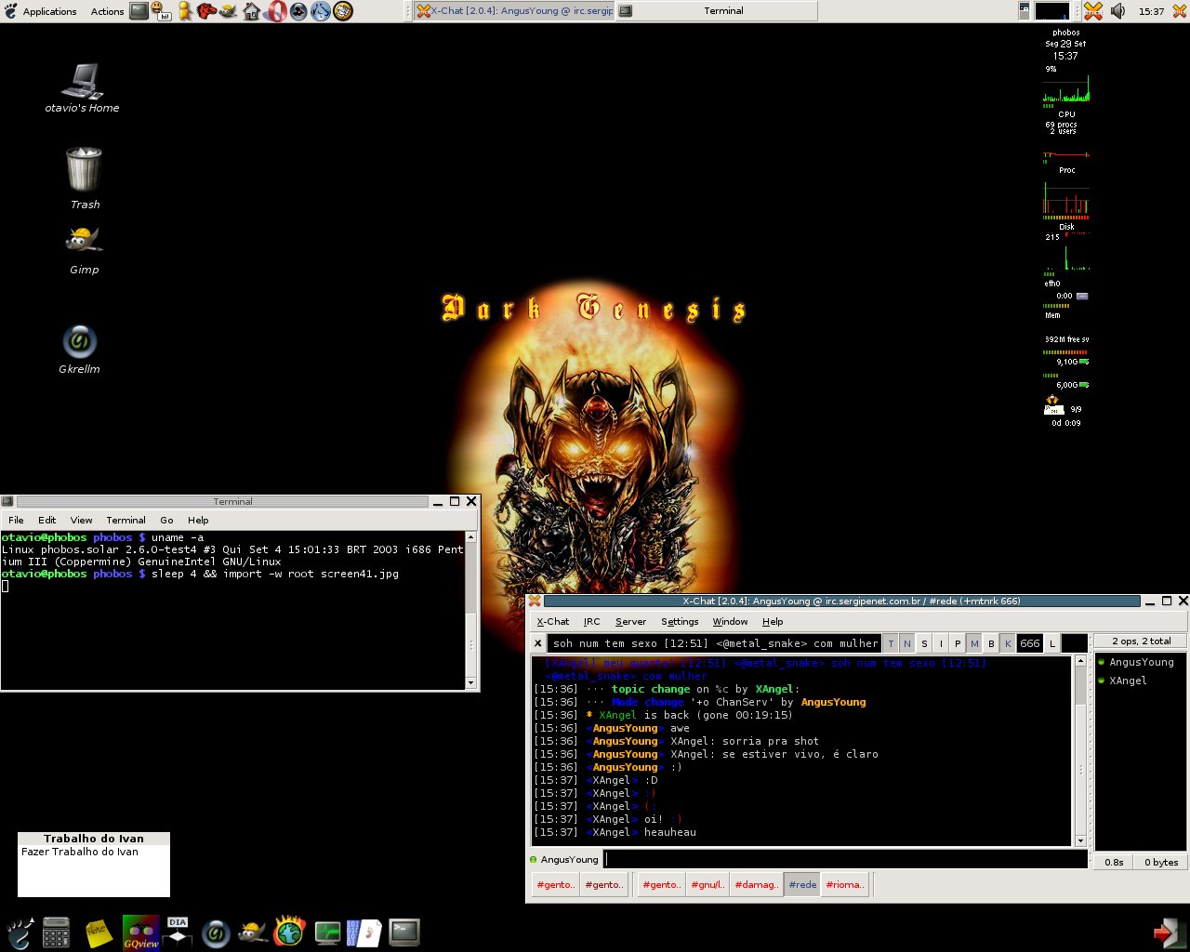Screen dimensions: 1190x952
Task: Launch the calculator from bottom panel
Action: pyautogui.click(x=56, y=932)
